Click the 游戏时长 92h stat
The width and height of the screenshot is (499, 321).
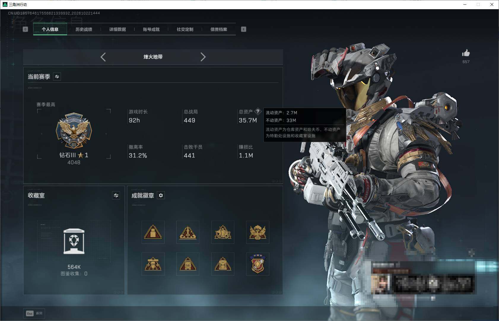click(138, 116)
